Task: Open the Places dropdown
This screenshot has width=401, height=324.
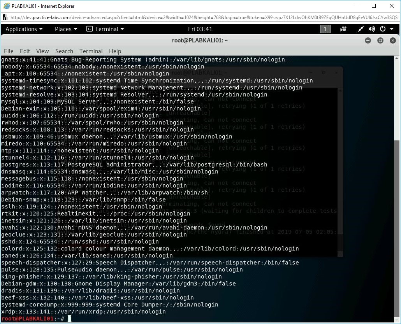Action: [65, 29]
